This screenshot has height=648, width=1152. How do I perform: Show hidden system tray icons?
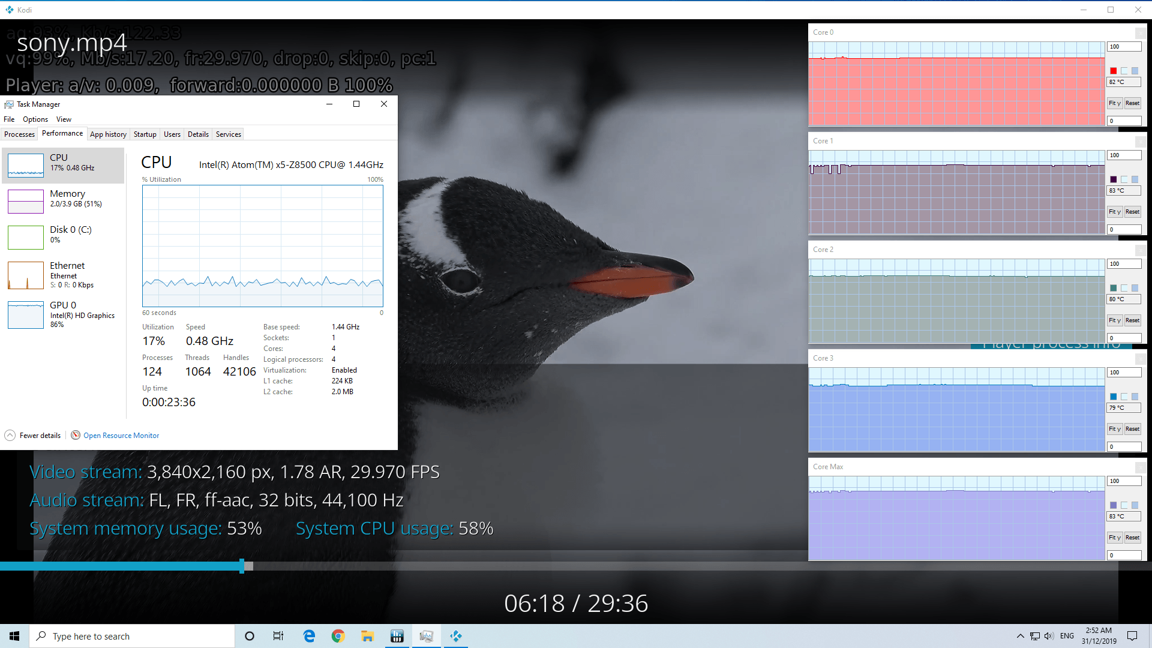(x=1020, y=636)
